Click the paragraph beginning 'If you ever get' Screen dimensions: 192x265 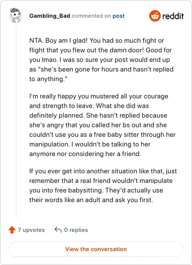point(103,186)
